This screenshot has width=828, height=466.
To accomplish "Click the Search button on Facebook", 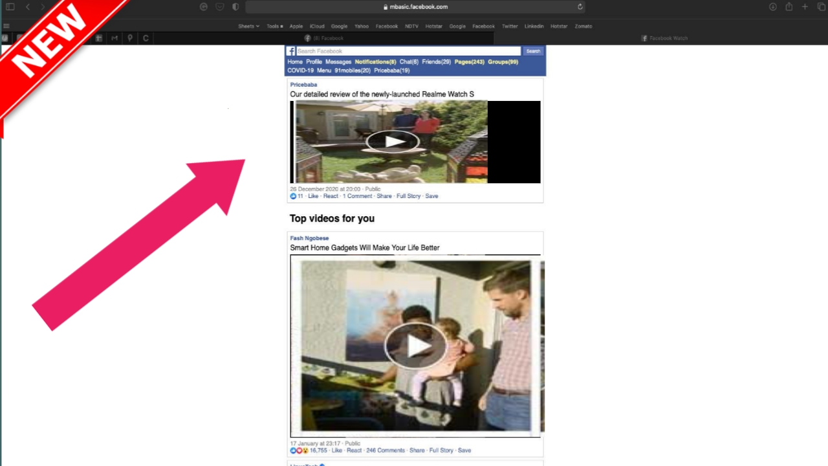I will [532, 51].
